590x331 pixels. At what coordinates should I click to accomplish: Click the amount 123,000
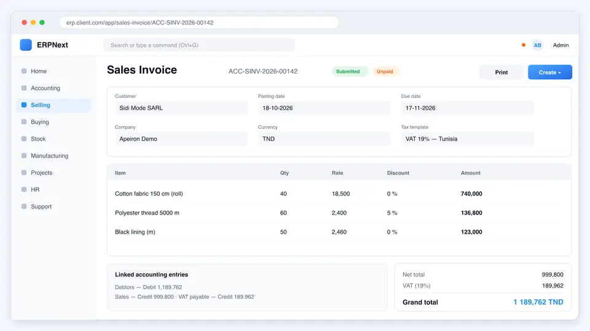pyautogui.click(x=471, y=232)
